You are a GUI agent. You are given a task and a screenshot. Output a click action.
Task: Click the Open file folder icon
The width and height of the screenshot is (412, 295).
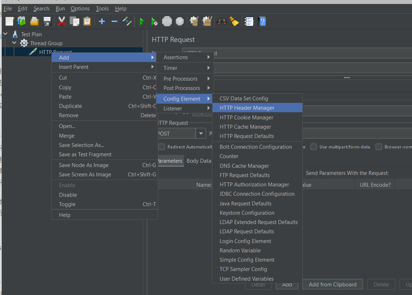click(35, 21)
